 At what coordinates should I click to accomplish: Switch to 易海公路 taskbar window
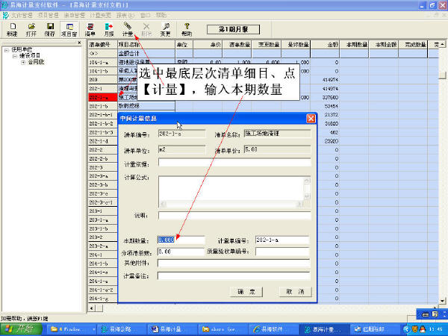(x=121, y=329)
